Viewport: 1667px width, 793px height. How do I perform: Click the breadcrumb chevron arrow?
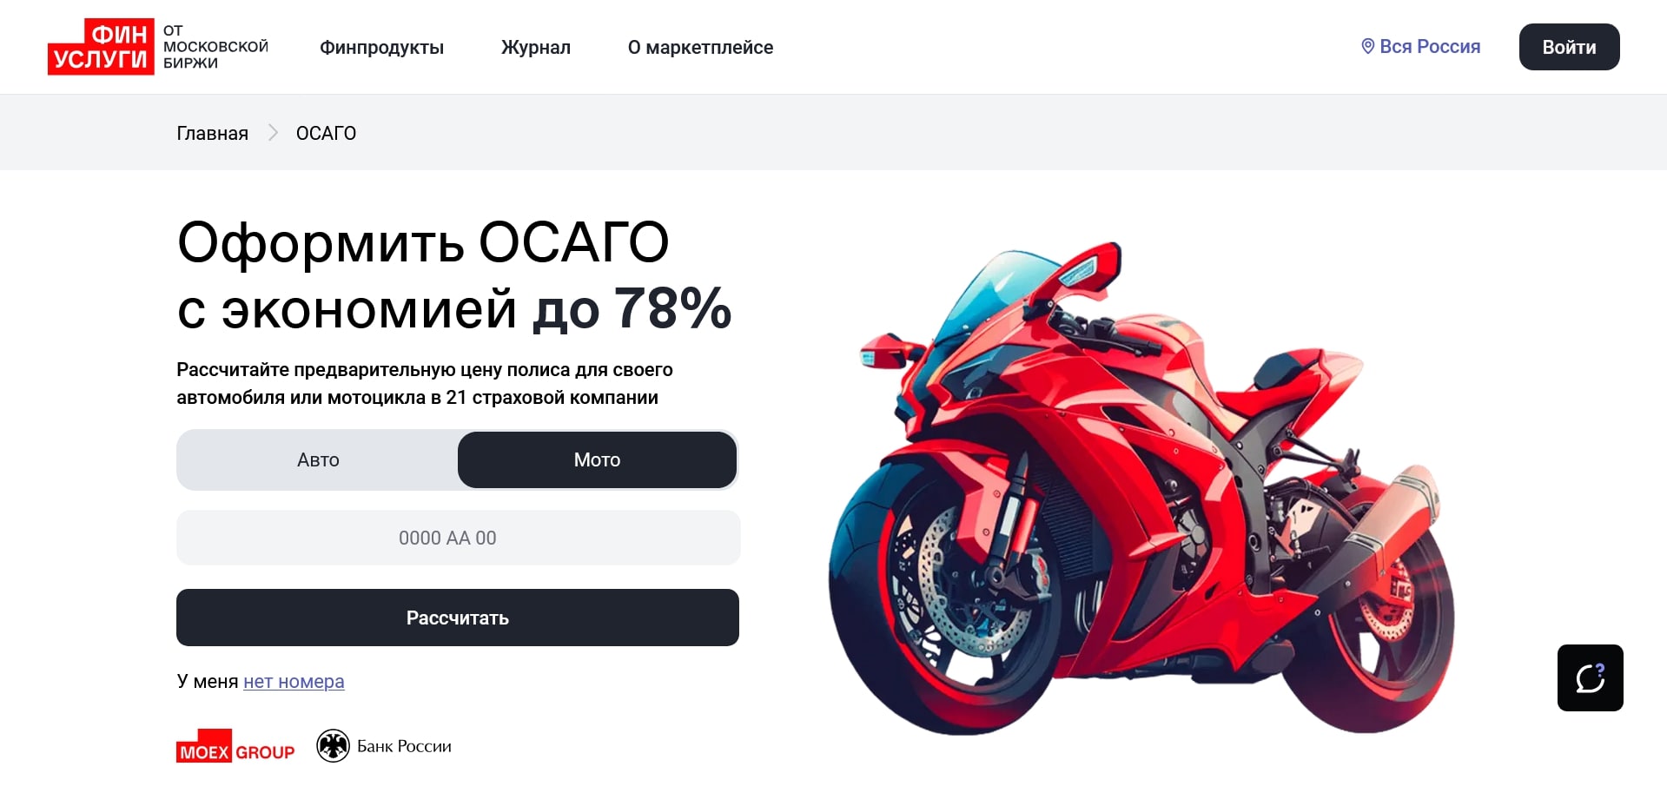click(x=273, y=132)
